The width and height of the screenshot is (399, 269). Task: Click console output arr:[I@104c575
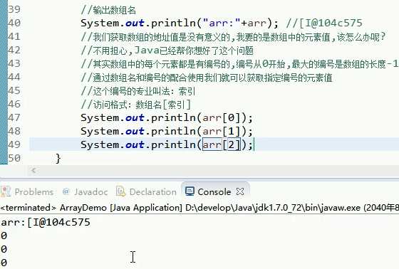[46, 223]
